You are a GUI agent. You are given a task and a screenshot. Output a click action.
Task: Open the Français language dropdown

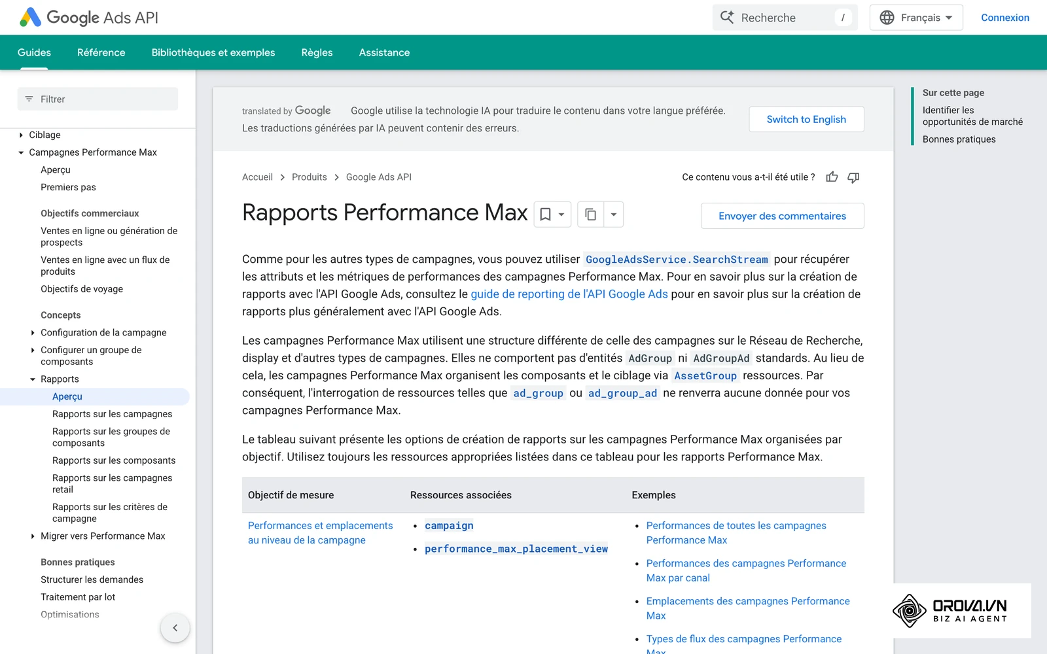coord(916,18)
